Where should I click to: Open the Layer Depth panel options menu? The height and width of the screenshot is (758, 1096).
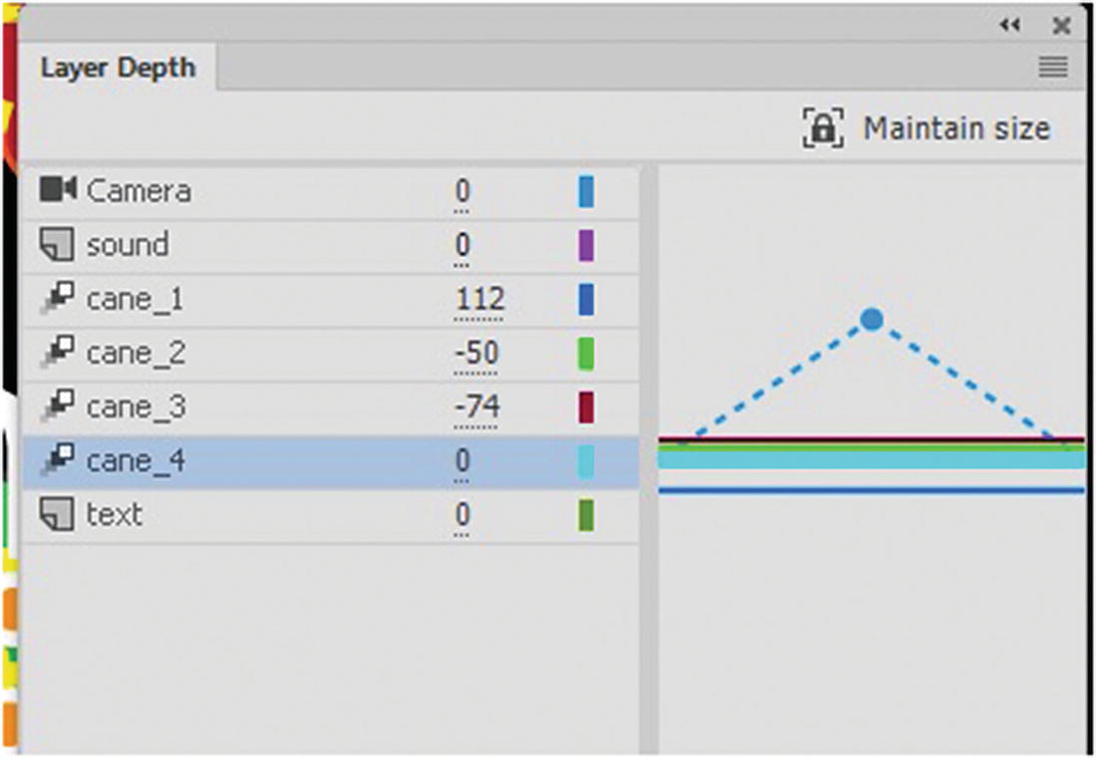(1053, 68)
